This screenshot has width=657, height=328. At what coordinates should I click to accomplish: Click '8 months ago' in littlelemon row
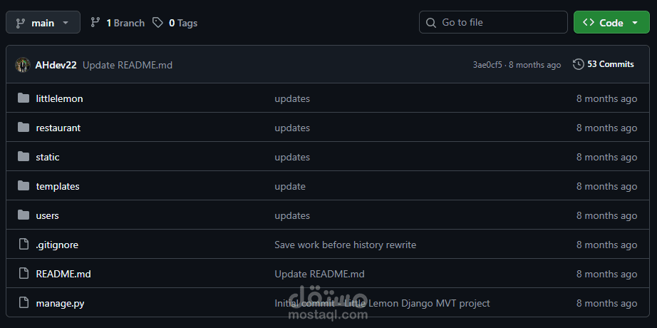(606, 98)
